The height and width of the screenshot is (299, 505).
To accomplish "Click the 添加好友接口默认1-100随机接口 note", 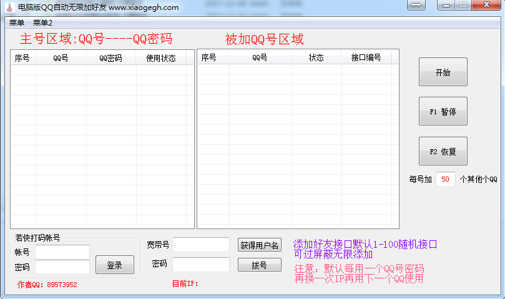I will [x=365, y=244].
